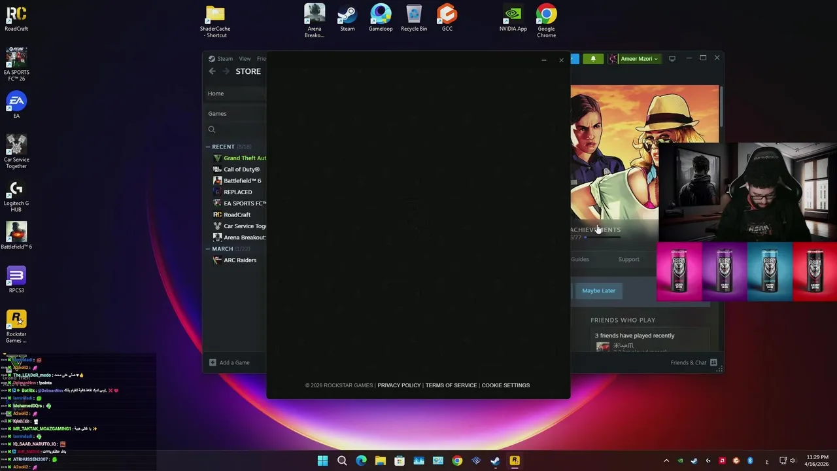The height and width of the screenshot is (471, 837).
Task: Open Steam big picture monitor icon
Action: pyautogui.click(x=672, y=59)
